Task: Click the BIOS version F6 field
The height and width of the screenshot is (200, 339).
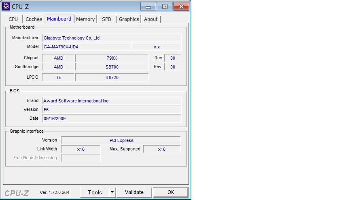Action: click(112, 110)
